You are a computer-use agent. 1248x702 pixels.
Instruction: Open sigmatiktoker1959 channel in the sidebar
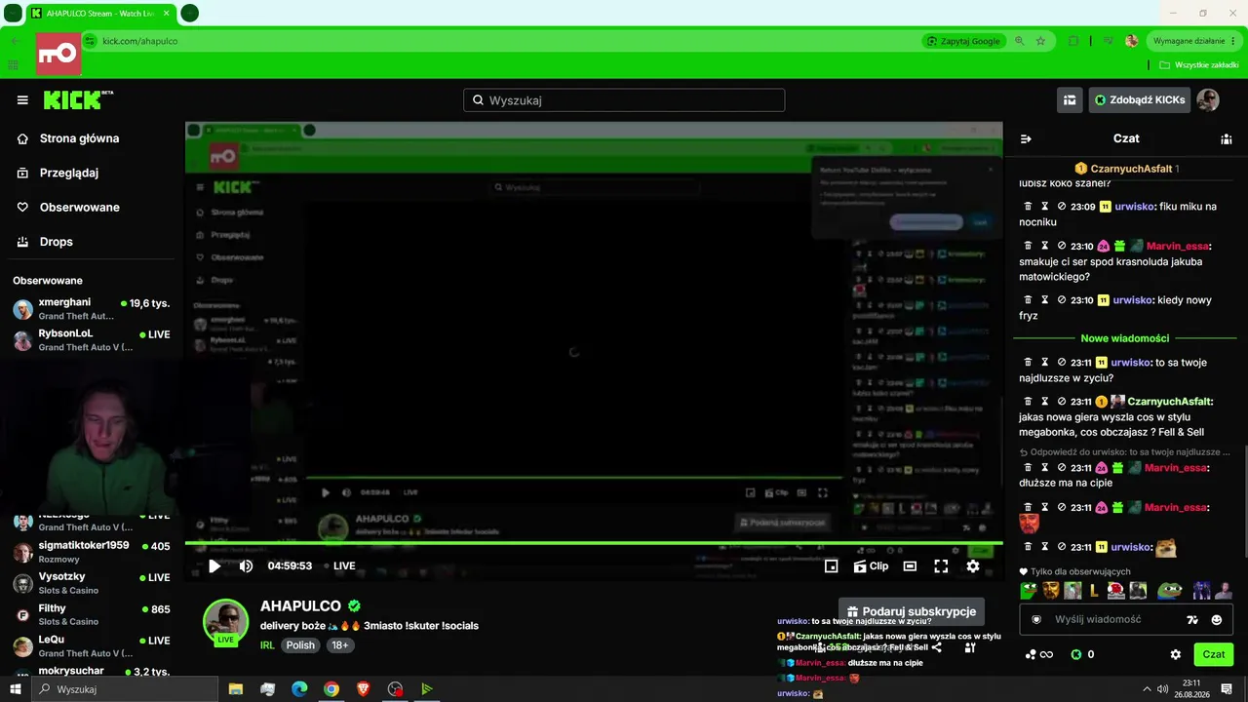pos(92,552)
